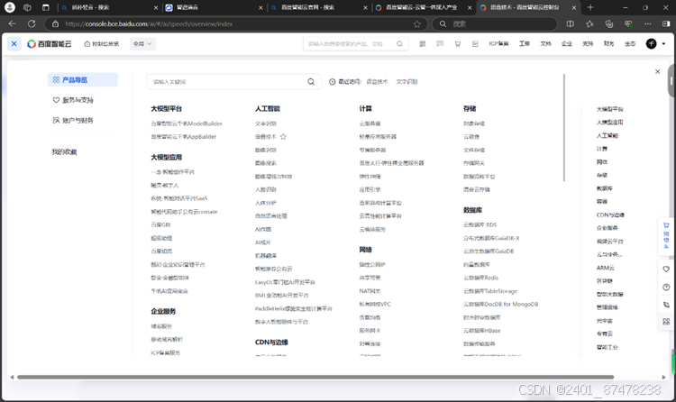This screenshot has height=402, width=676.
Task: Close the navigation panel with the gray X
Action: [657, 71]
